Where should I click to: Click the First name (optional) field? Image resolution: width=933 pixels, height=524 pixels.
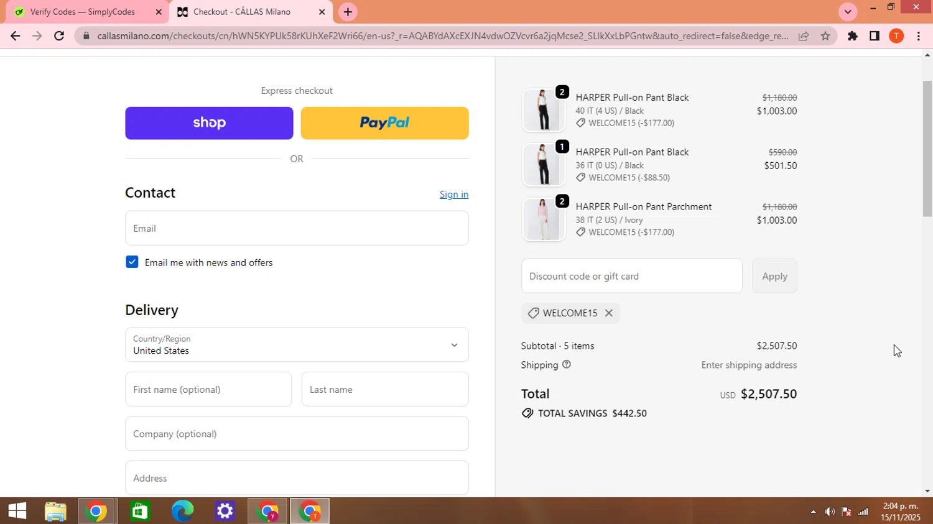(208, 389)
